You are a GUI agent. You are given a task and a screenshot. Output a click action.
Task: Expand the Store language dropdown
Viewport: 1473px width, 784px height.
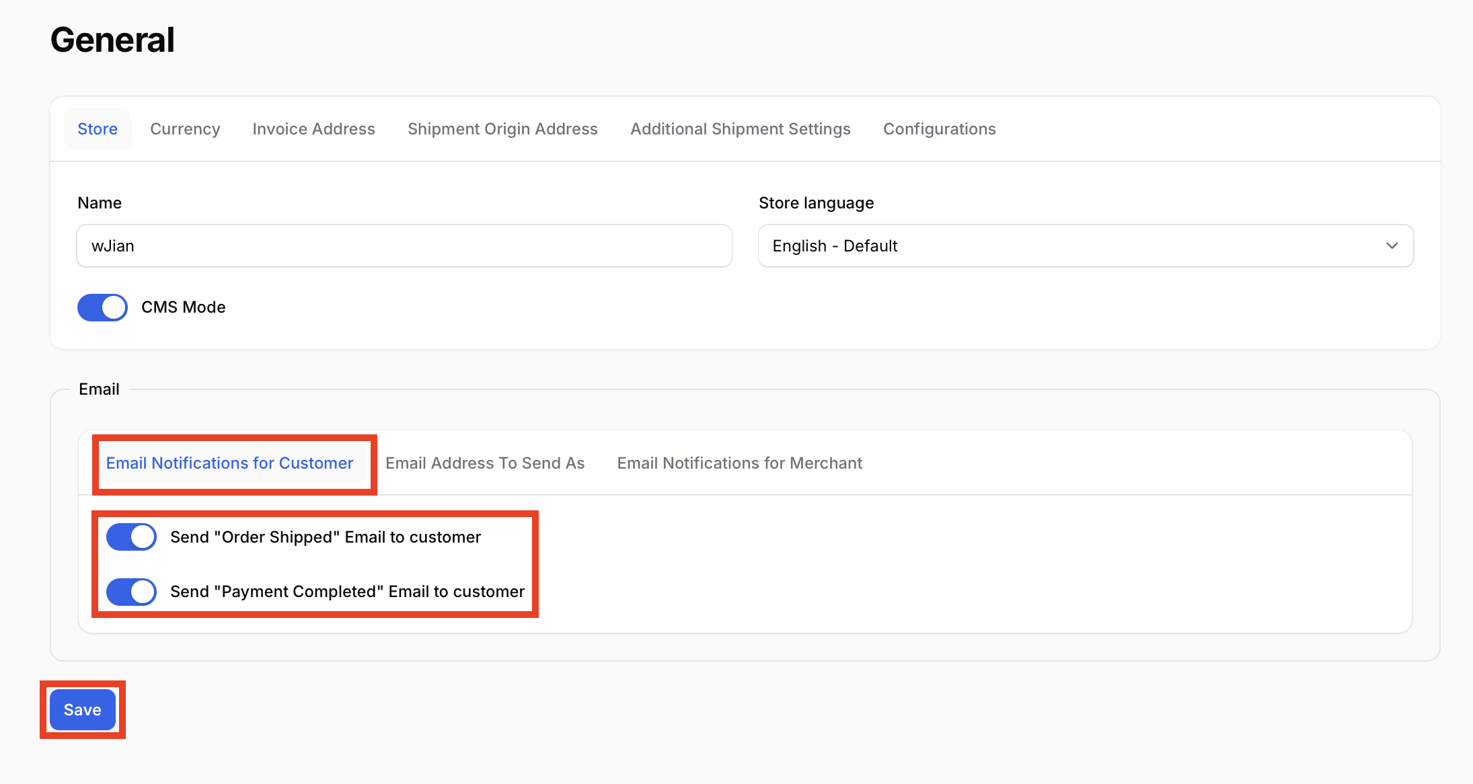click(x=1085, y=246)
